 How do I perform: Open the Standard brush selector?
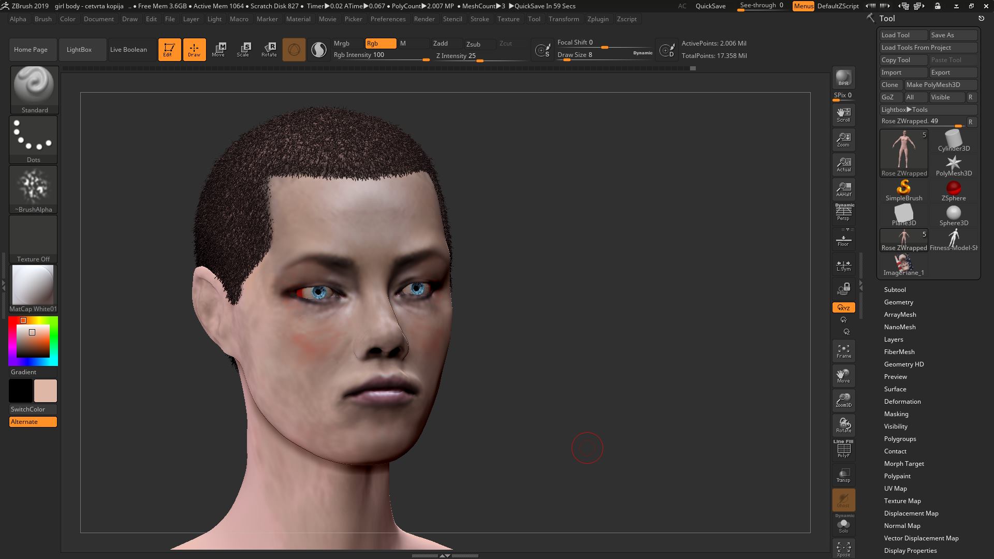[34, 90]
